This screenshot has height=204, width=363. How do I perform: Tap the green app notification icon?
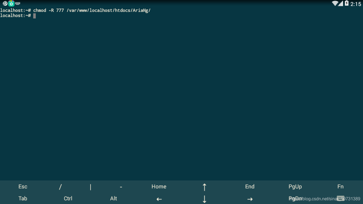pos(11,3)
